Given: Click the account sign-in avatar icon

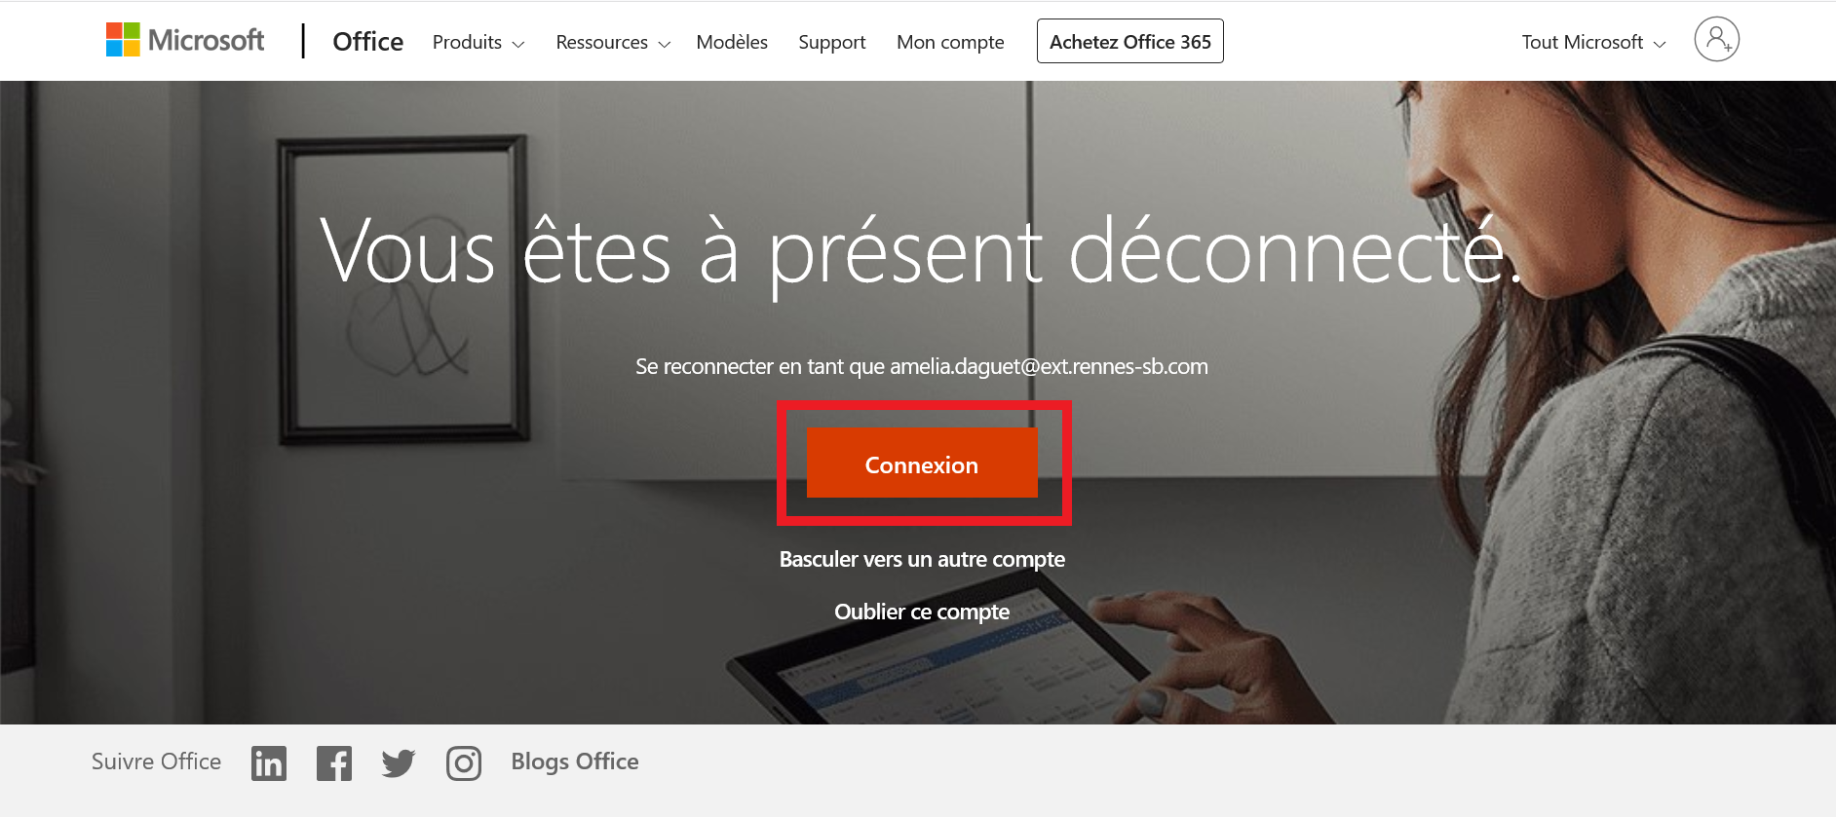Looking at the screenshot, I should (x=1717, y=40).
